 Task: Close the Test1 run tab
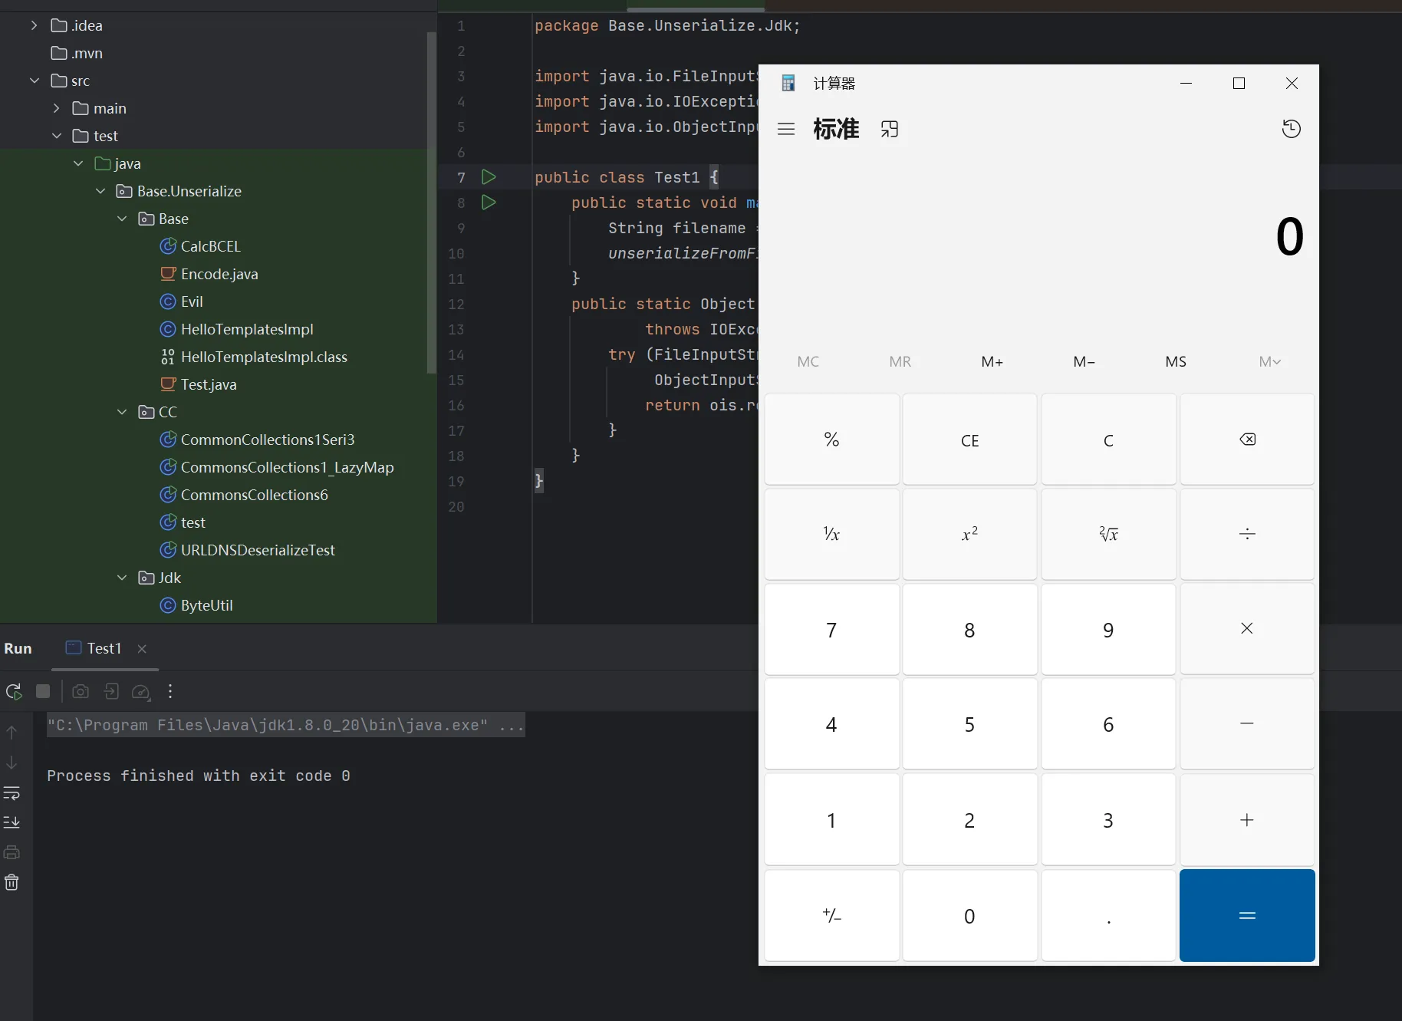click(142, 649)
